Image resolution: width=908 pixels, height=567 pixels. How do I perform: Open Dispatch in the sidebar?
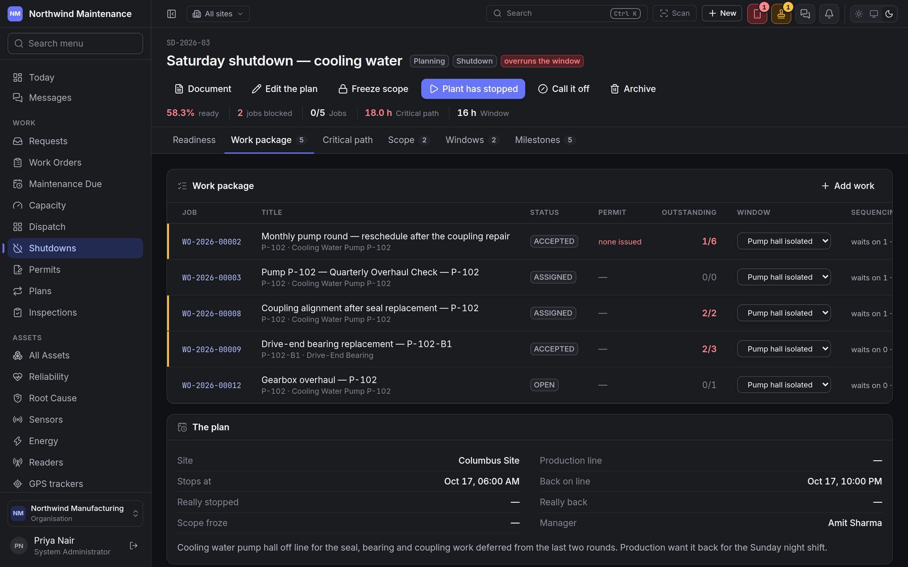tap(75, 227)
